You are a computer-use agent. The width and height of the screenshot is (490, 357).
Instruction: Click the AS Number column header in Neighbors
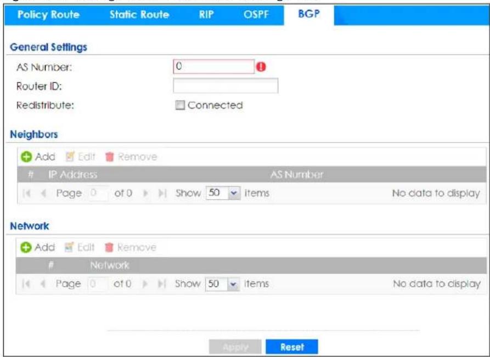point(296,174)
